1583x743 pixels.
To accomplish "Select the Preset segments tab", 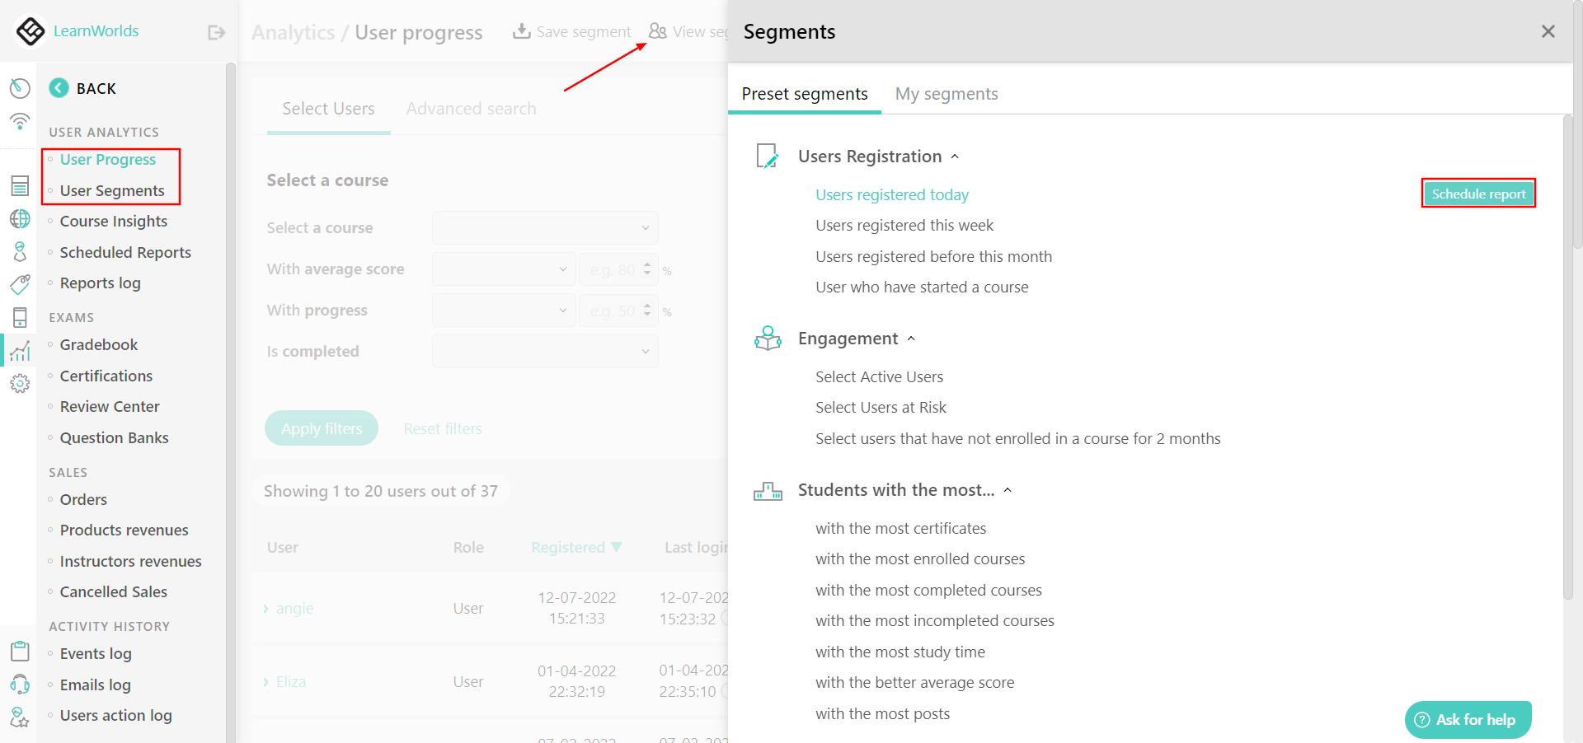I will pyautogui.click(x=804, y=94).
